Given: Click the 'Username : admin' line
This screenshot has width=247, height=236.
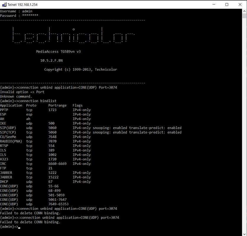Looking at the screenshot, I should coord(16,11).
